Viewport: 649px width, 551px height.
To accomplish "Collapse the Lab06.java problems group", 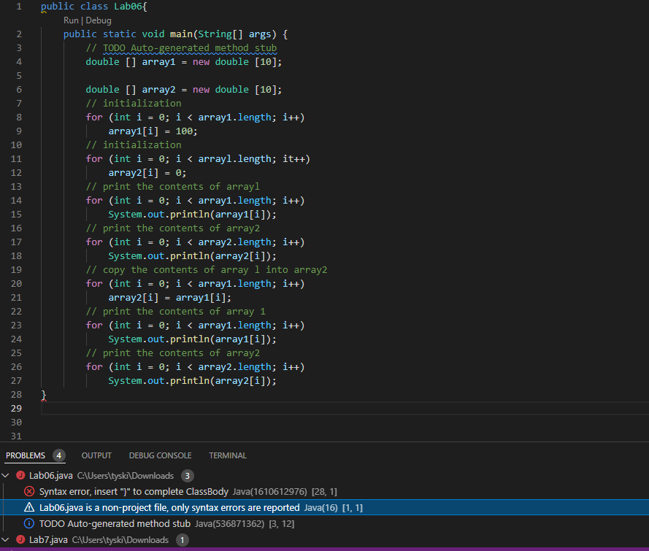I will pyautogui.click(x=5, y=476).
